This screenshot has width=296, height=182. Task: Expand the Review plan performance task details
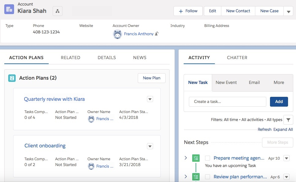click(x=186, y=176)
